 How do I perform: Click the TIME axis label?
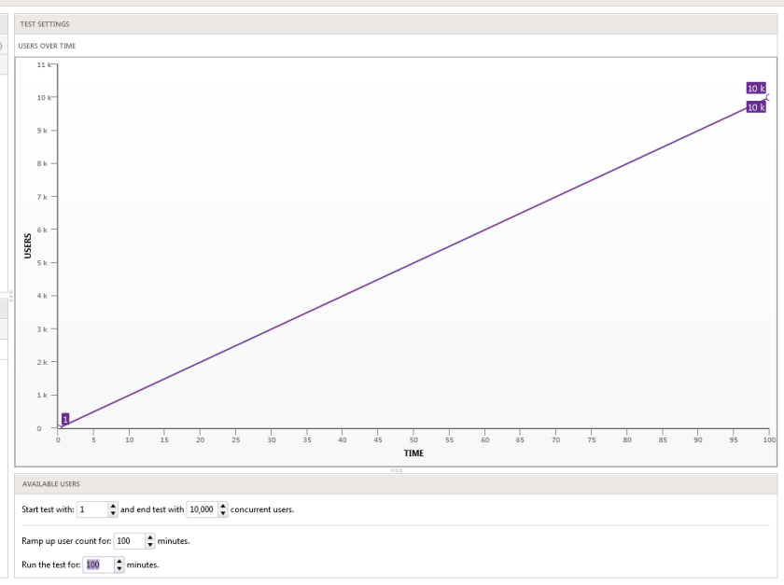click(413, 453)
